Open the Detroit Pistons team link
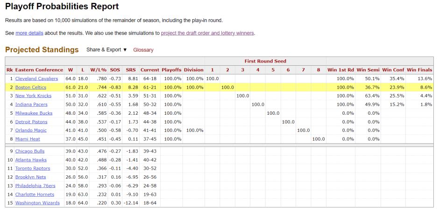 click(31, 122)
